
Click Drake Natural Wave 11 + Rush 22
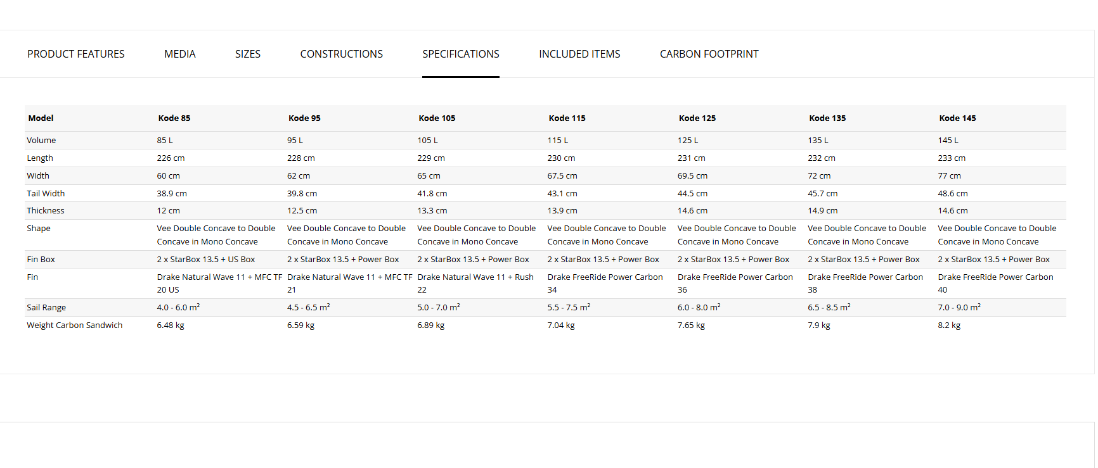(475, 283)
